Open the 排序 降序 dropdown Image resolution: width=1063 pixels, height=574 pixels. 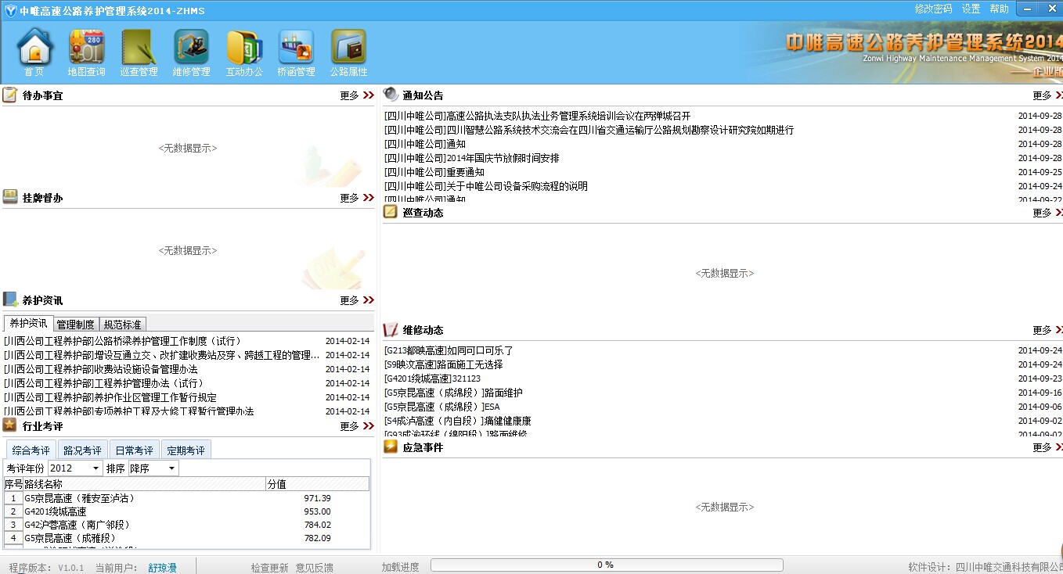[153, 468]
